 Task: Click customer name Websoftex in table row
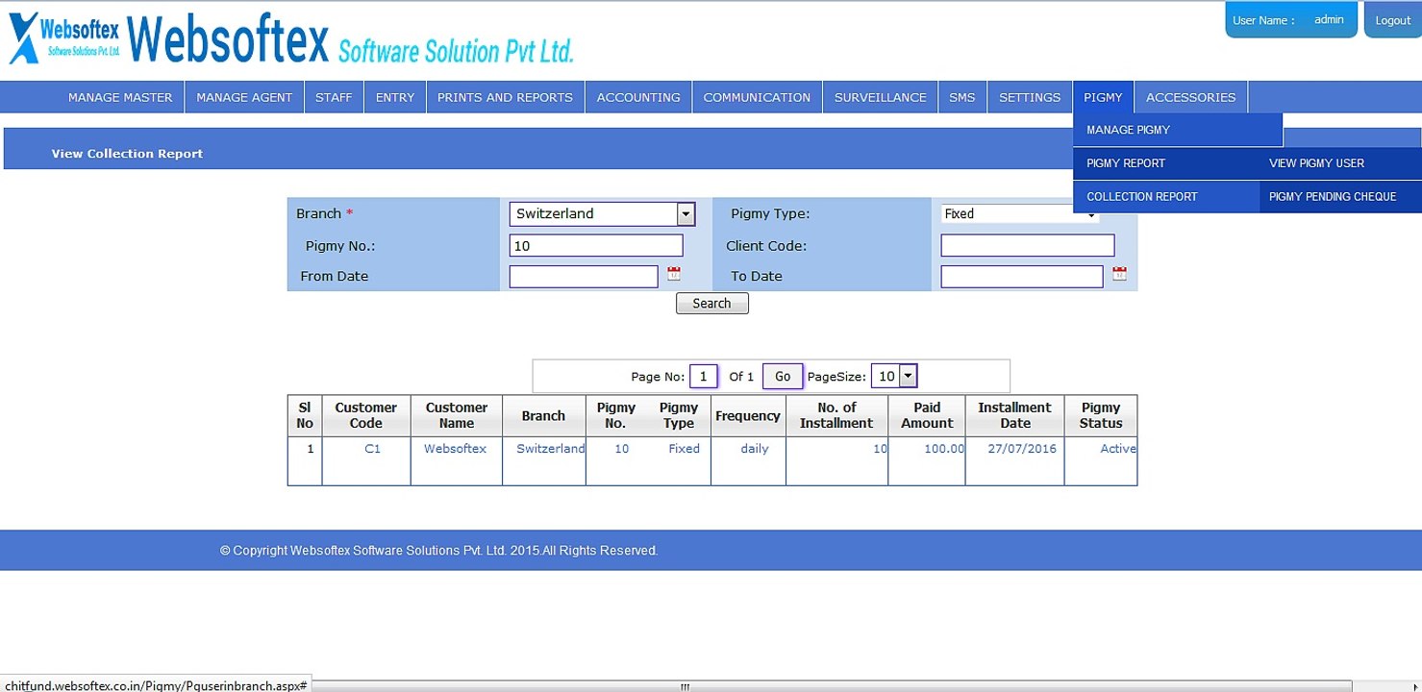(x=455, y=449)
